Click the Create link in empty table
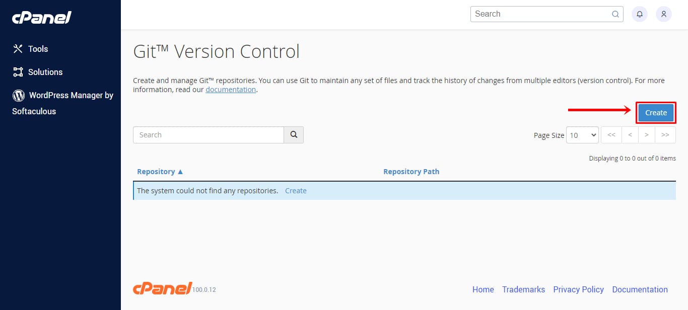The width and height of the screenshot is (688, 310). tap(296, 191)
